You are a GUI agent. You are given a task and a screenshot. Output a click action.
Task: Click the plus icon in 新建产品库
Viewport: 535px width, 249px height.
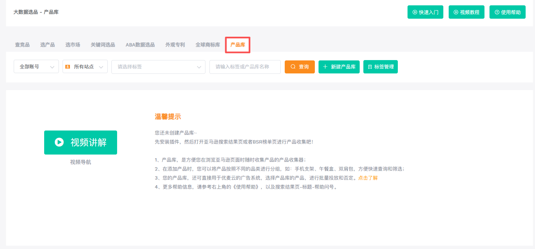point(325,67)
